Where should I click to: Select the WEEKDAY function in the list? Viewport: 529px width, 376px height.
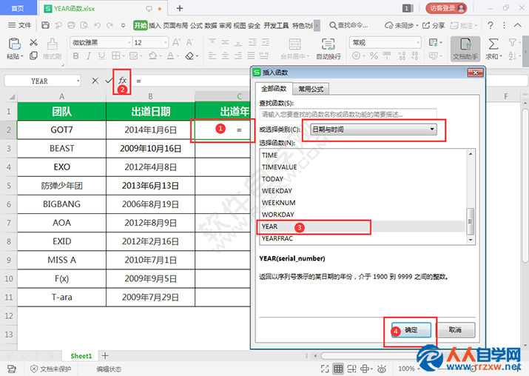[x=363, y=191]
